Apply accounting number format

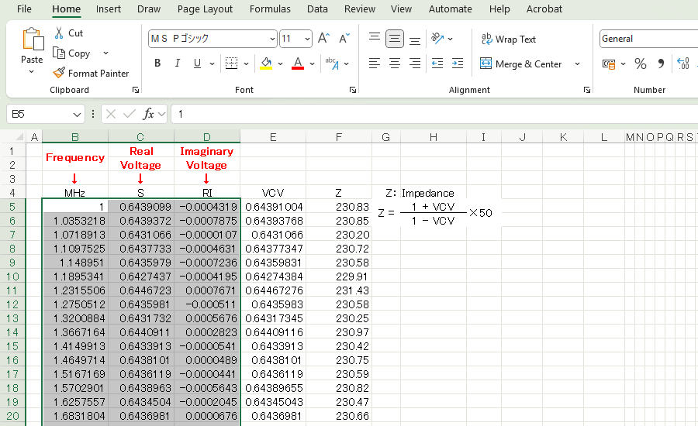609,64
